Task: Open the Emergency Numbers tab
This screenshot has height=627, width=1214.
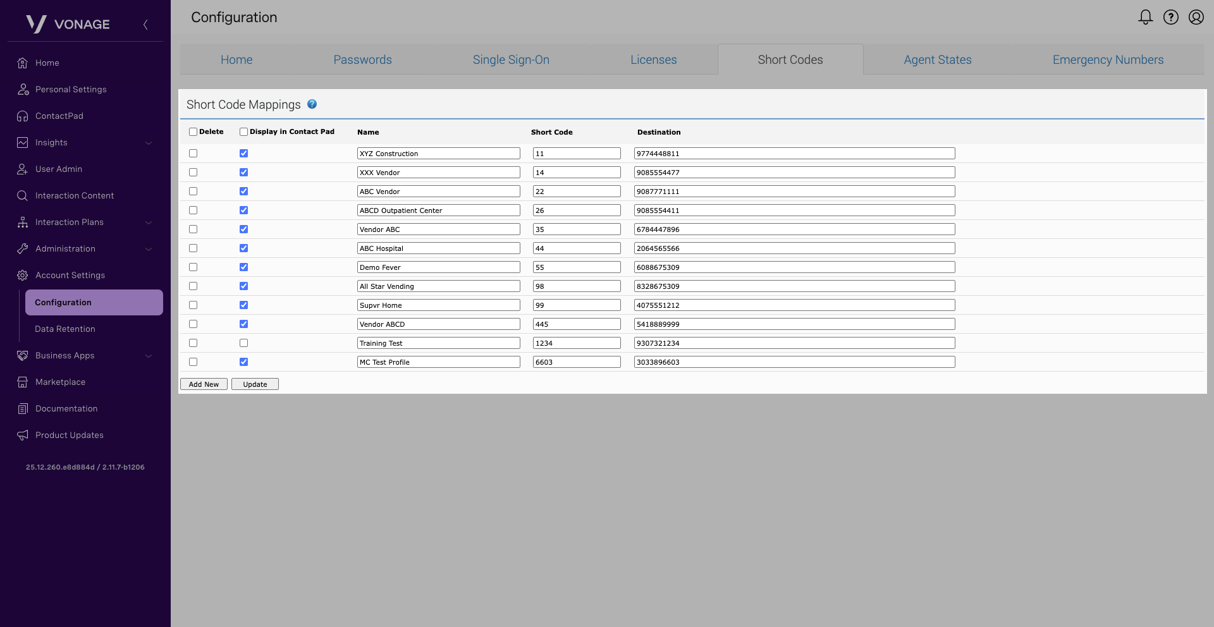Action: [1108, 60]
